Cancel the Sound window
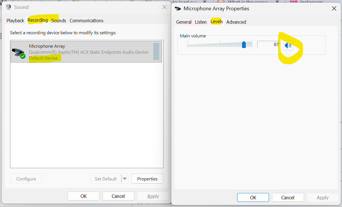This screenshot has width=342, height=207. [x=118, y=196]
